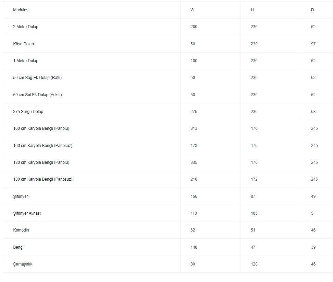The image size is (333, 282).
Task: Click height value 172 in Panosuz row
Action: [254, 179]
